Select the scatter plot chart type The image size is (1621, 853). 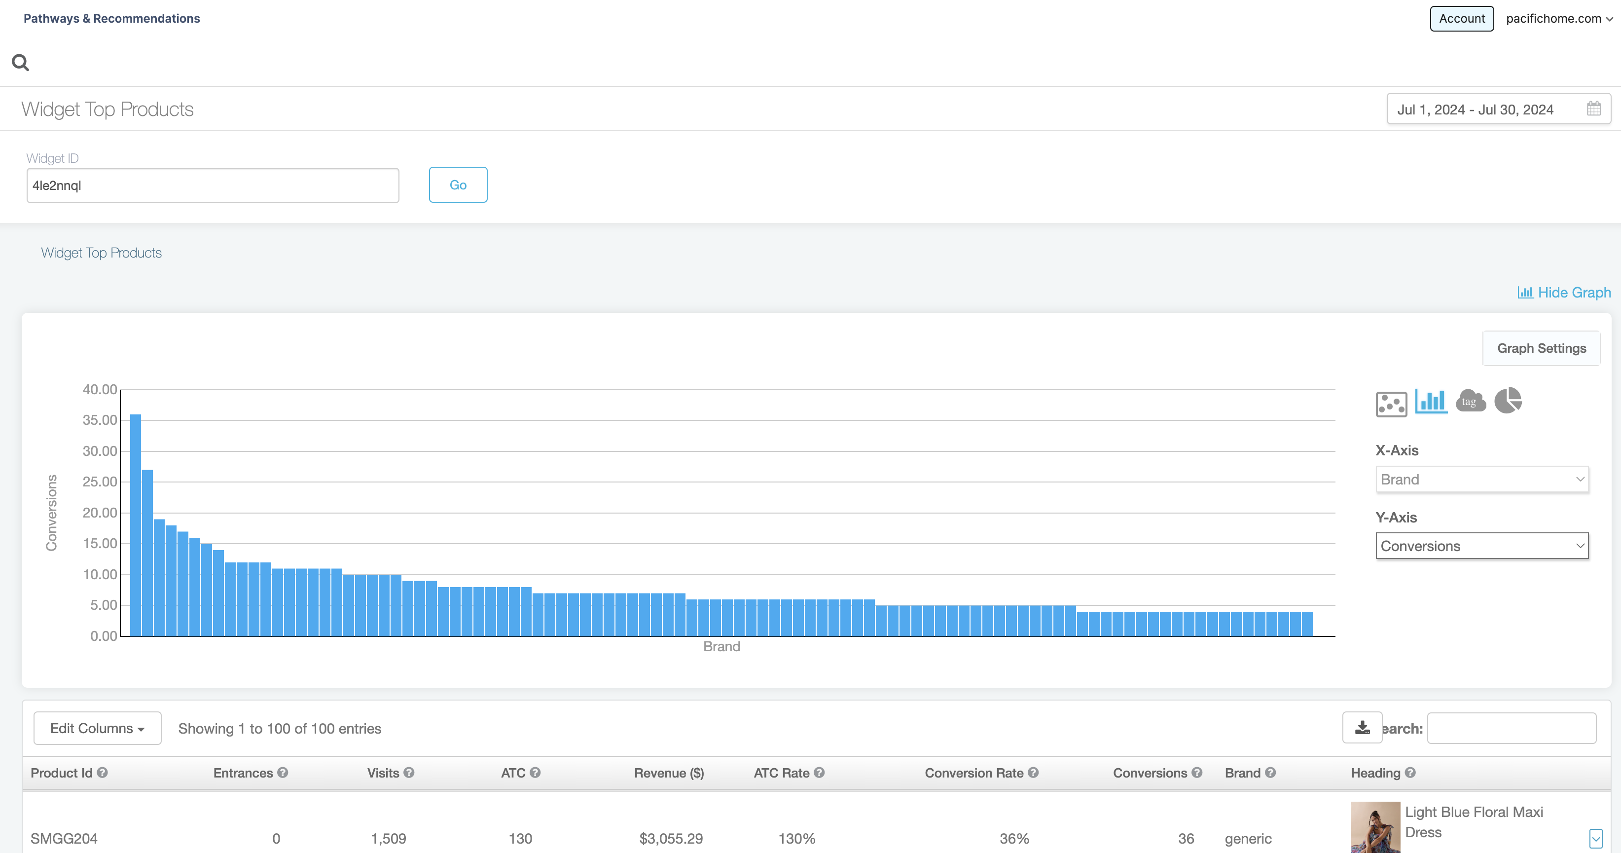click(x=1391, y=404)
